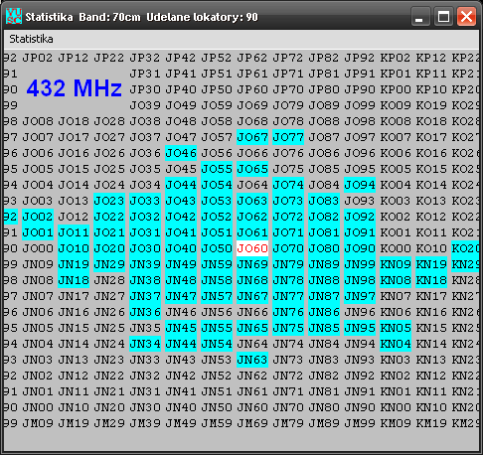Select locator KO09
This screenshot has height=455, width=483.
click(x=396, y=105)
